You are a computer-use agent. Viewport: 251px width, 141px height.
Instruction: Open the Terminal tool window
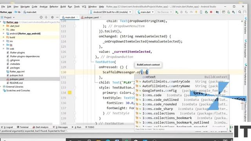[x=23, y=127]
